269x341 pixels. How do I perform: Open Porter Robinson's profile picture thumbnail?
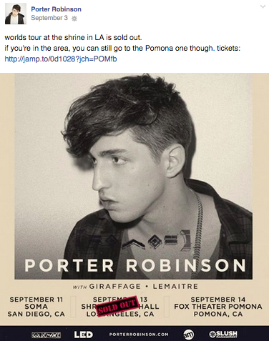point(16,14)
